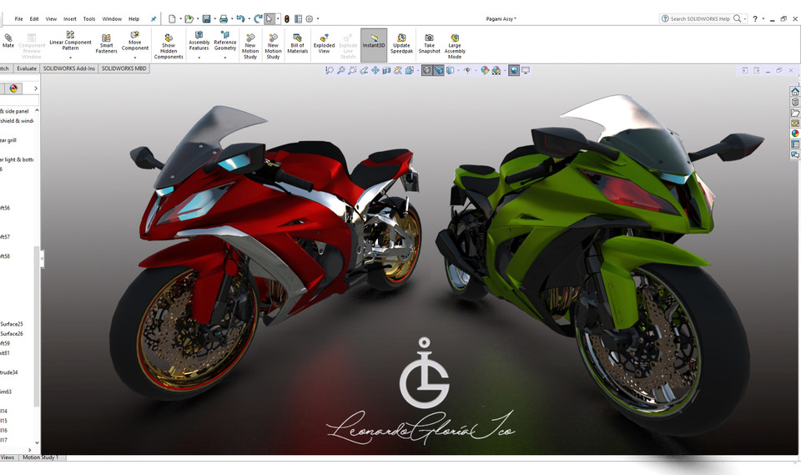The image size is (801, 475).
Task: Click Apply Scene icon in view toolbar
Action: [x=496, y=70]
